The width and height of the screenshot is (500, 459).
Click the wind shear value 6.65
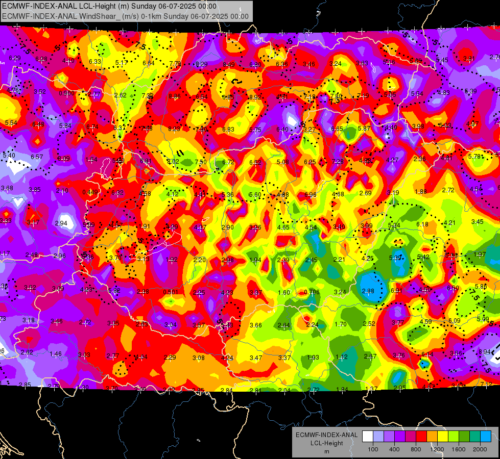(337, 129)
